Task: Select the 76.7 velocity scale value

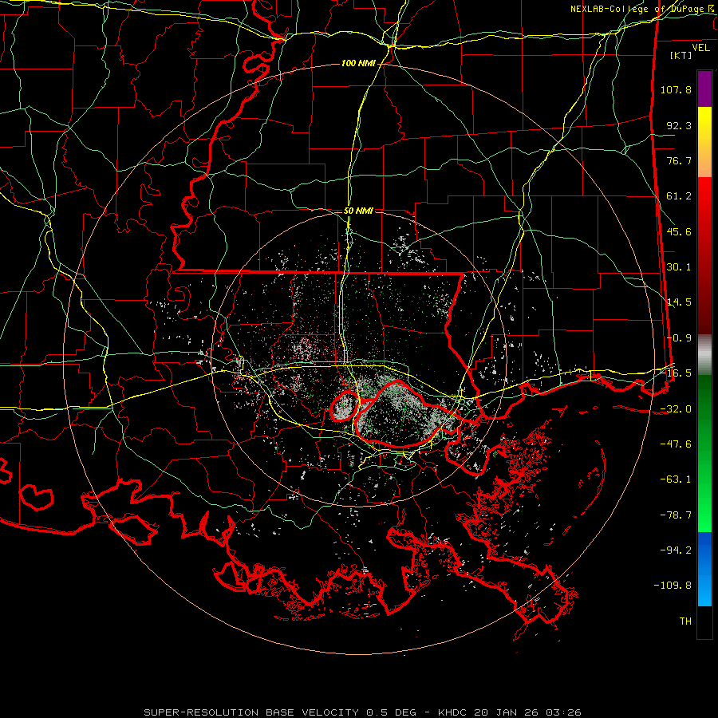Action: (x=679, y=160)
